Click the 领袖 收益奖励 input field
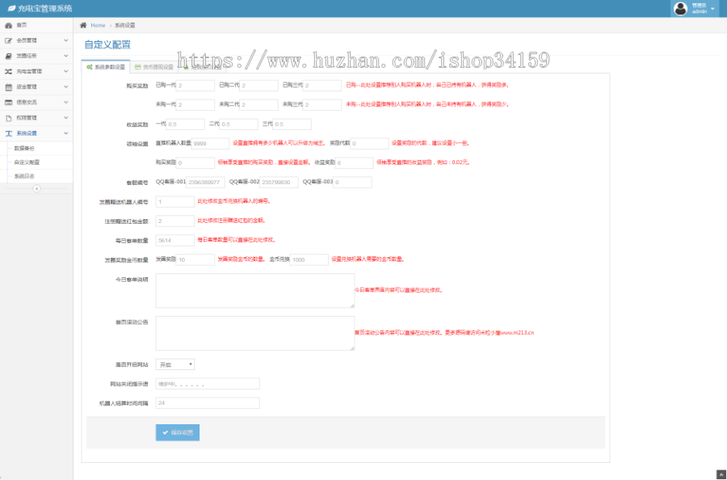This screenshot has width=727, height=480. tap(355, 162)
